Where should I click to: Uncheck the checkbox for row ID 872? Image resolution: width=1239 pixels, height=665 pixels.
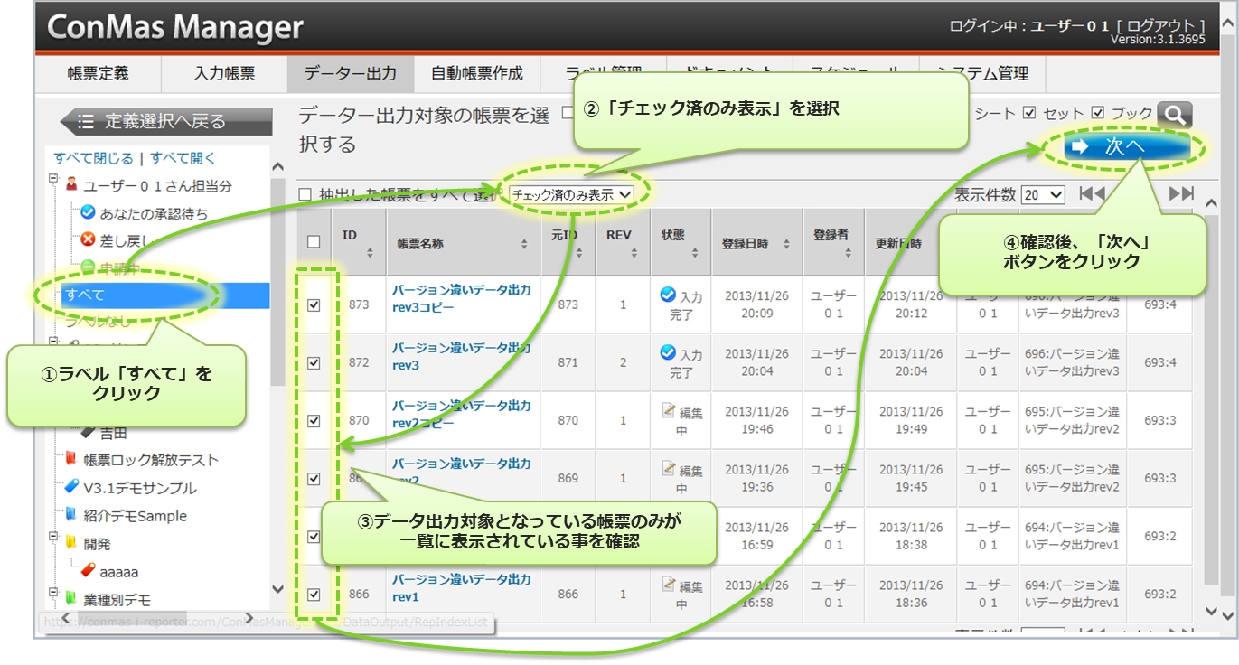point(314,363)
